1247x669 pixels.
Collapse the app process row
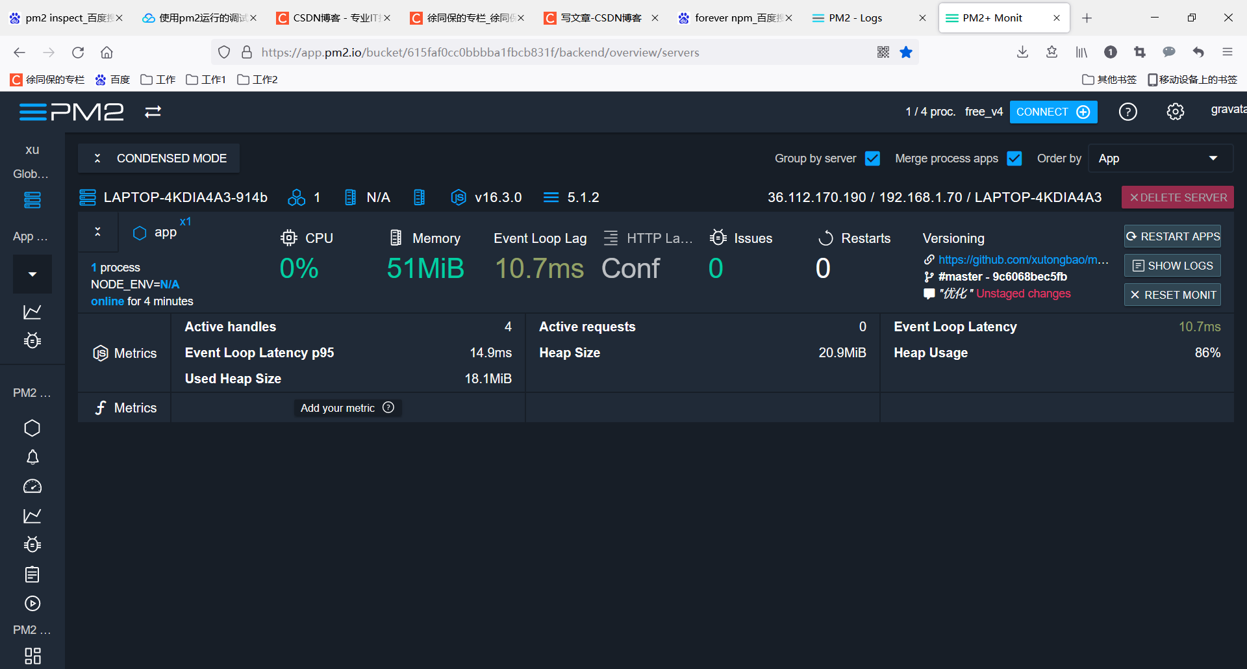[97, 232]
